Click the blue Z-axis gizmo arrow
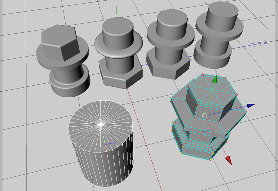This screenshot has width=278, height=191. click(x=250, y=105)
